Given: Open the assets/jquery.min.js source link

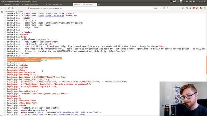Looking at the screenshot, I should coord(49,14).
